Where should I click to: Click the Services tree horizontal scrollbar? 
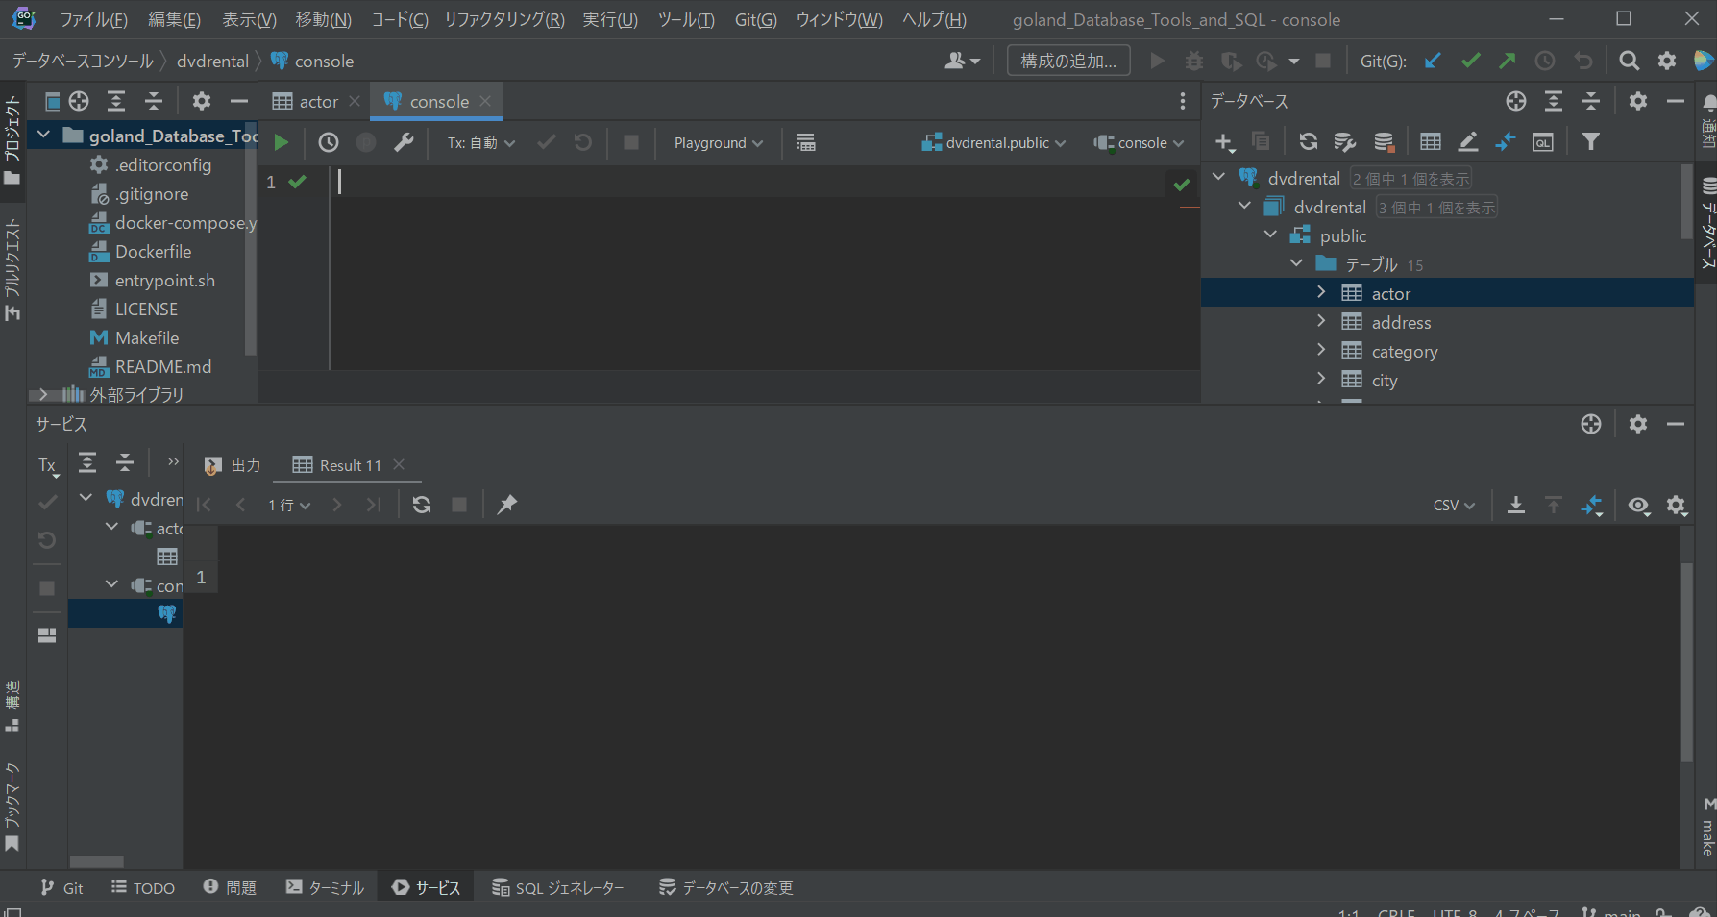point(96,862)
